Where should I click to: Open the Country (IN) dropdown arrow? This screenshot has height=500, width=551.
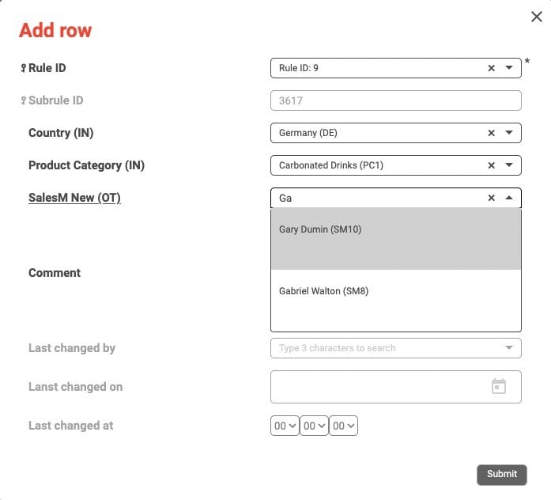click(x=509, y=133)
